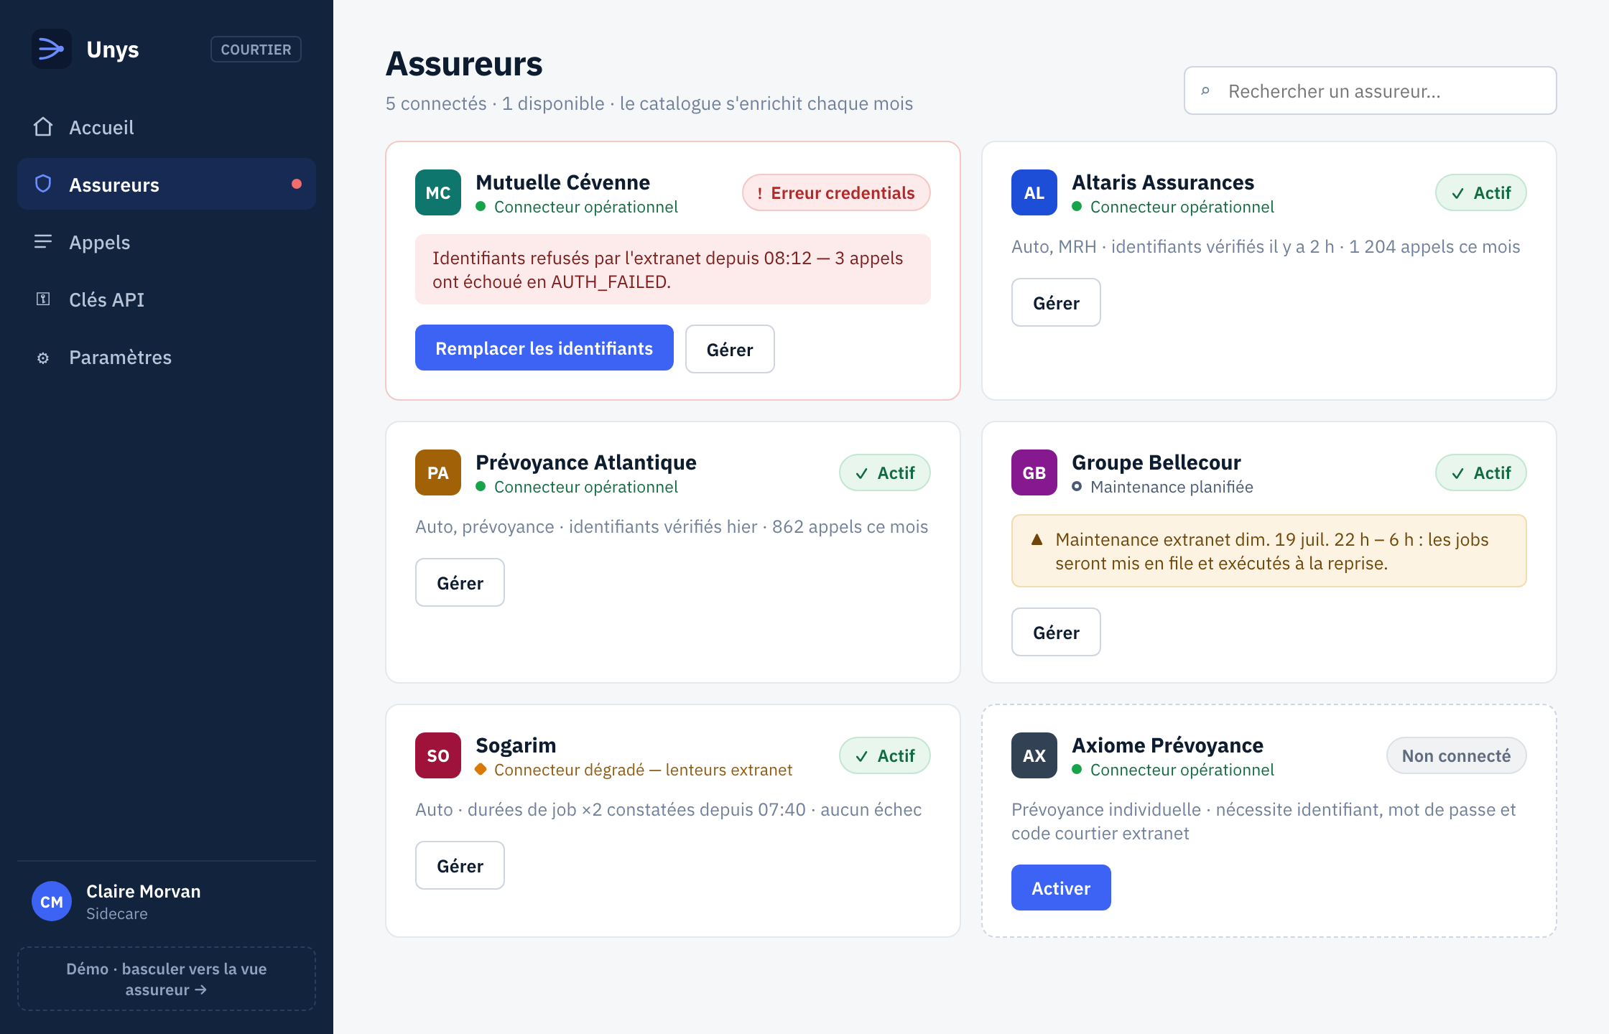Click the orange degraded status diamond on Sogarim
Viewport: 1609px width, 1034px height.
pyautogui.click(x=481, y=769)
